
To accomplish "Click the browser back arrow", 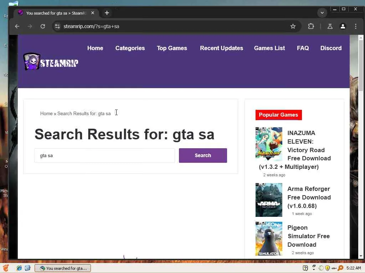I will coord(17,26).
